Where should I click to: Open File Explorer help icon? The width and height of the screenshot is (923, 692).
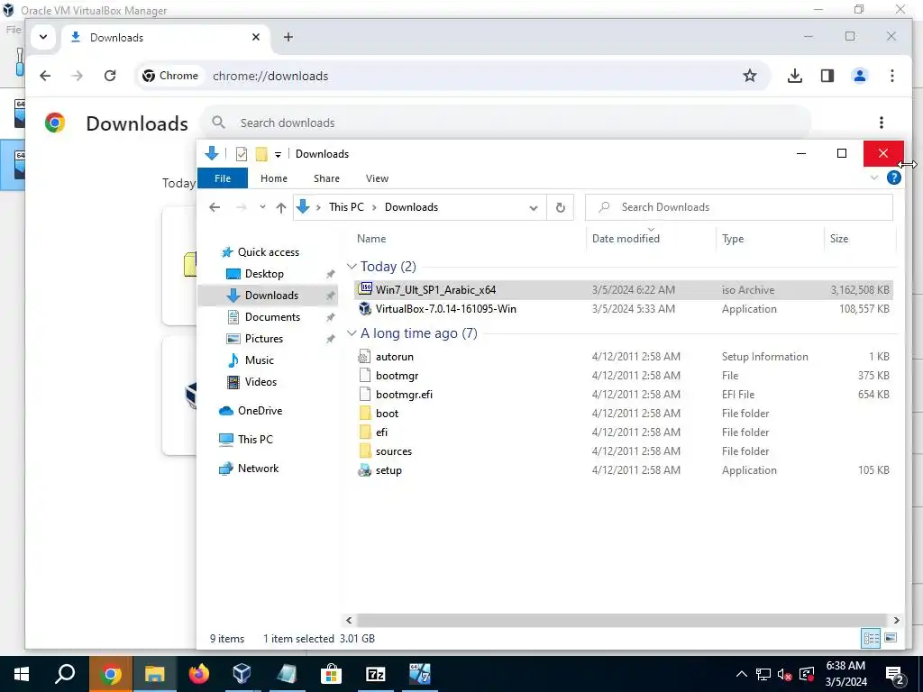coord(893,178)
